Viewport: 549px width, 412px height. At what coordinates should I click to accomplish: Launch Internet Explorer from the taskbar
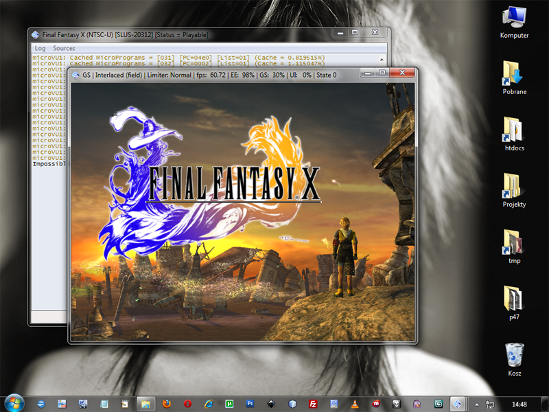(209, 404)
